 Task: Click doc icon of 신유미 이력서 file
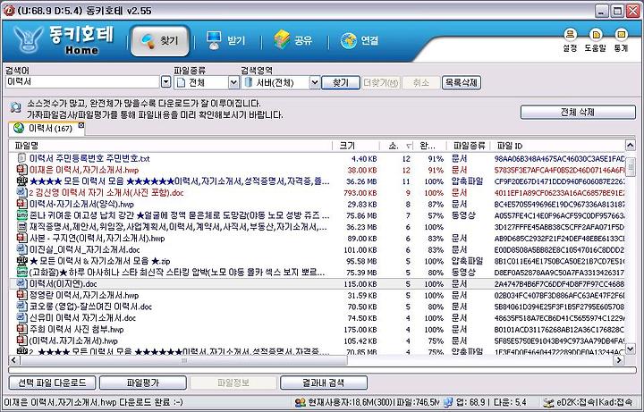[x=21, y=317]
